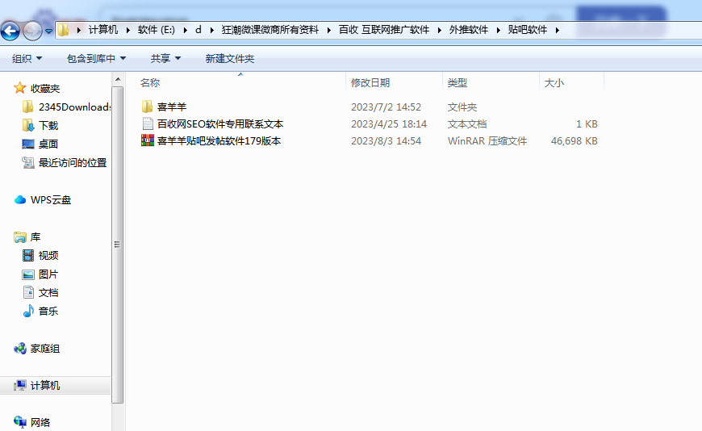
Task: Select file name 喜羊羊贴吧发帖软件179版本
Action: [x=219, y=141]
